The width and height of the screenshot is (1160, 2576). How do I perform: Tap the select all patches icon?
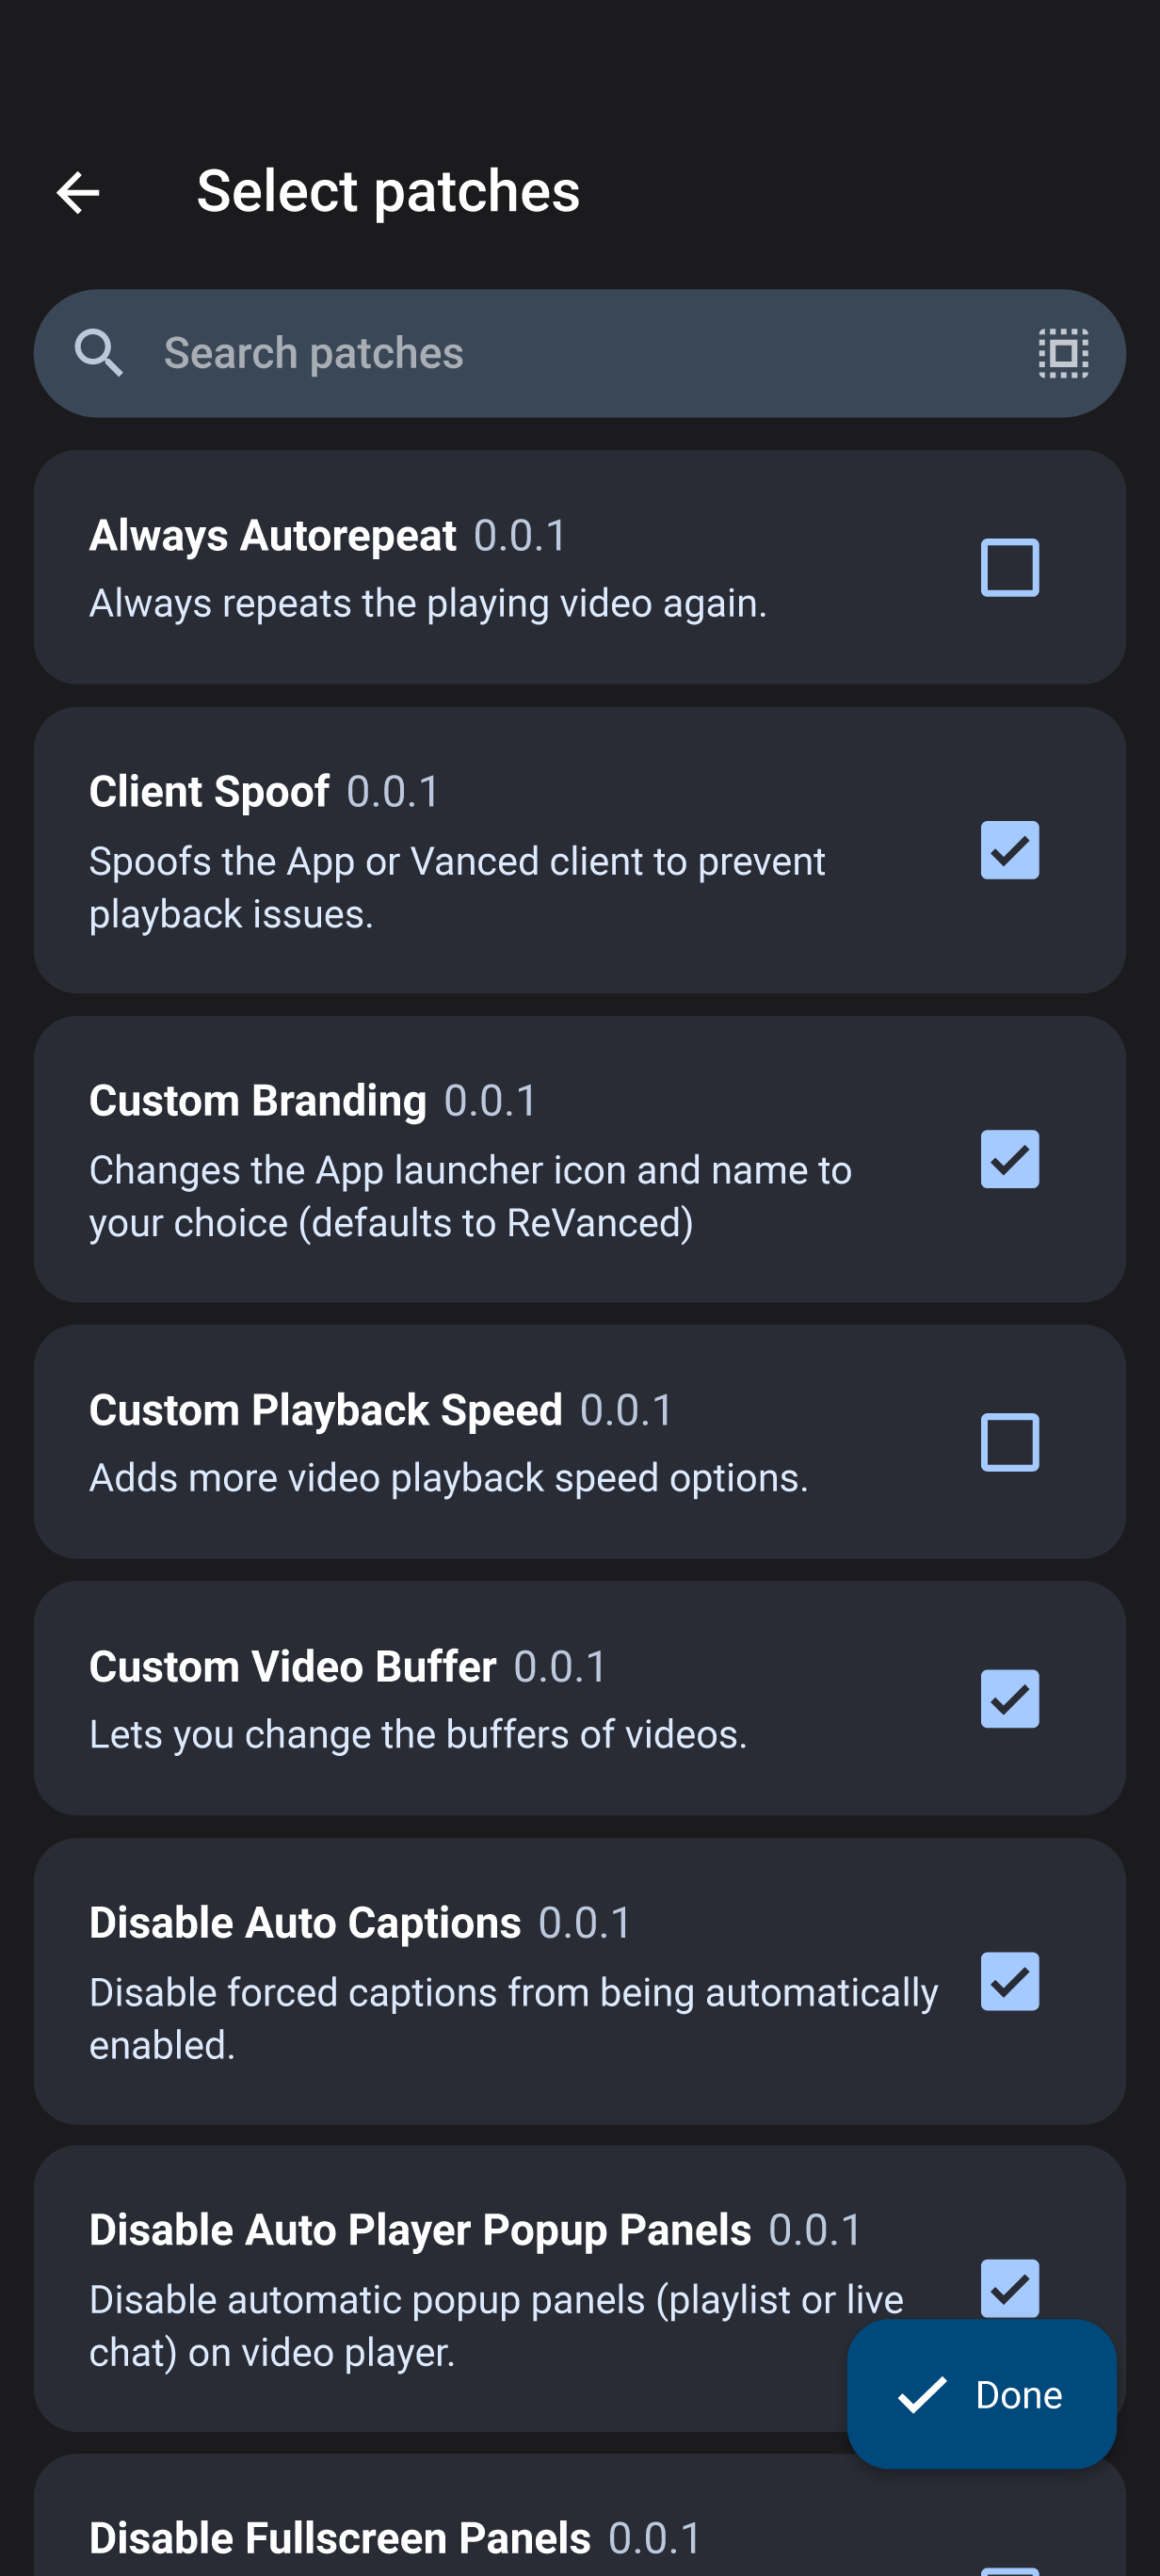(x=1063, y=353)
